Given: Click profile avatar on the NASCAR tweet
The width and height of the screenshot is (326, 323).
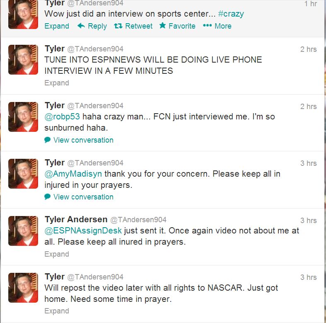Looking at the screenshot, I should pos(23,288).
